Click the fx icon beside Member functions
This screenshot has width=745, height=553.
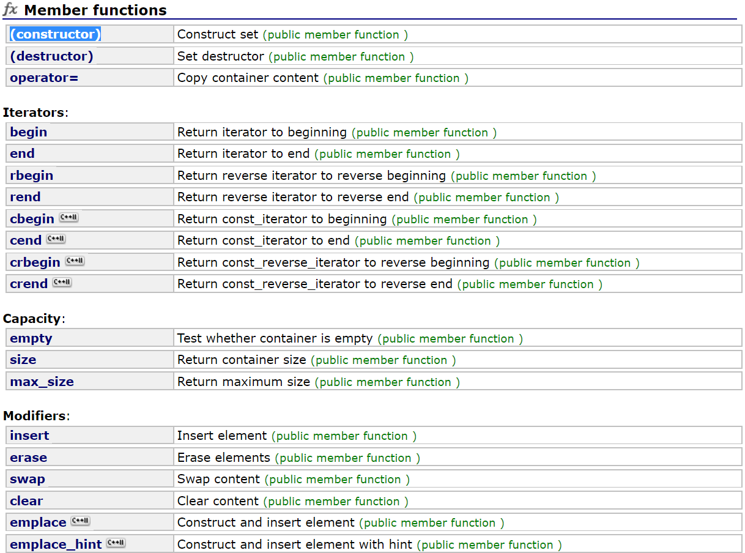coord(10,10)
